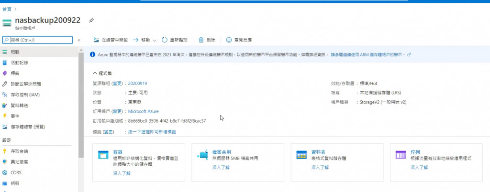Viewport: 490px width, 192px height.
Task: Open 資料轉送 data transfer item
Action: point(39,106)
